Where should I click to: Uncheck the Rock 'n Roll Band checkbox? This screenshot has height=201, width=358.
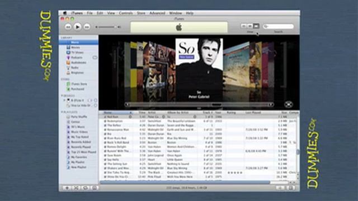(105, 142)
